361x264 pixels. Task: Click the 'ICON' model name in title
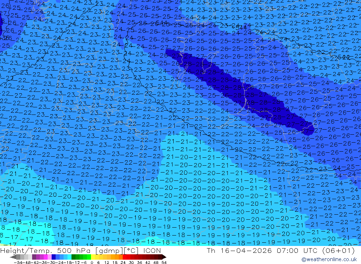(152, 250)
